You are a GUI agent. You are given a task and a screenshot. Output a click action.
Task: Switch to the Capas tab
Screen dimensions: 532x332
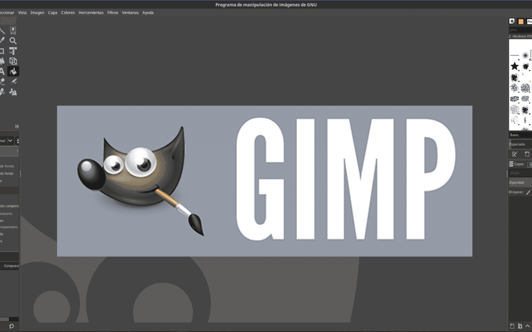click(516, 164)
